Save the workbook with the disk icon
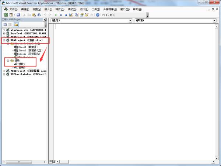The height and width of the screenshot is (166, 221). tap(18, 15)
